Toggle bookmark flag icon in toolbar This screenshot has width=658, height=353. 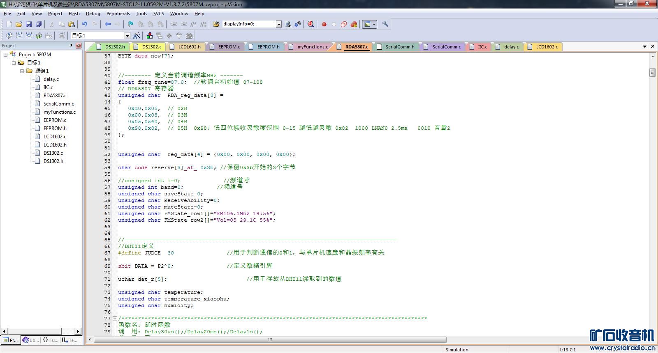tap(130, 24)
